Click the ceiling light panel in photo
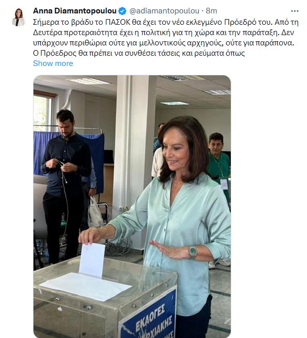This screenshot has width=307, height=338. [89, 81]
